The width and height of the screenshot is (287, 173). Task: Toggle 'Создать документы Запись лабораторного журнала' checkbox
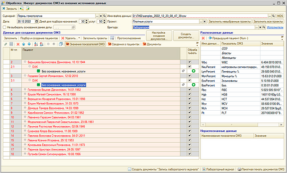[130, 169]
